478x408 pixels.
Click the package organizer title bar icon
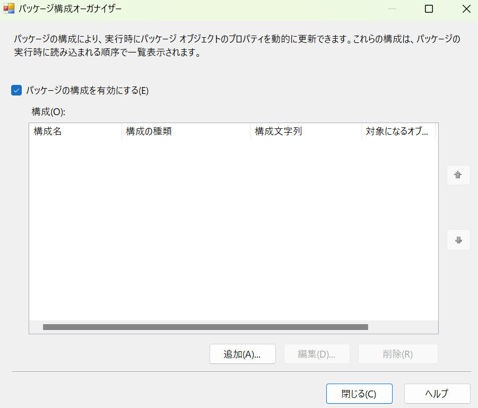(9, 8)
